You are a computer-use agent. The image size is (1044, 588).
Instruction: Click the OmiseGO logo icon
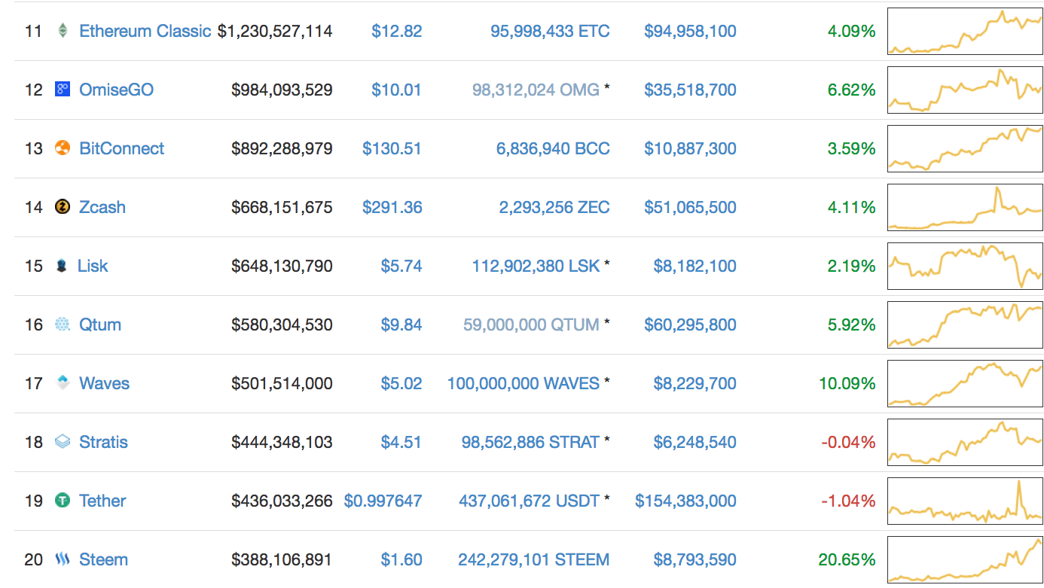(63, 90)
